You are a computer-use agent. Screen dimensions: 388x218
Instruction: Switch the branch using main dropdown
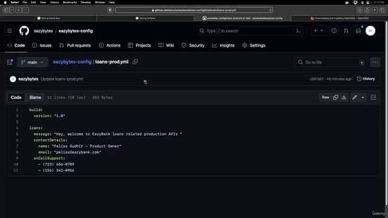coord(32,62)
